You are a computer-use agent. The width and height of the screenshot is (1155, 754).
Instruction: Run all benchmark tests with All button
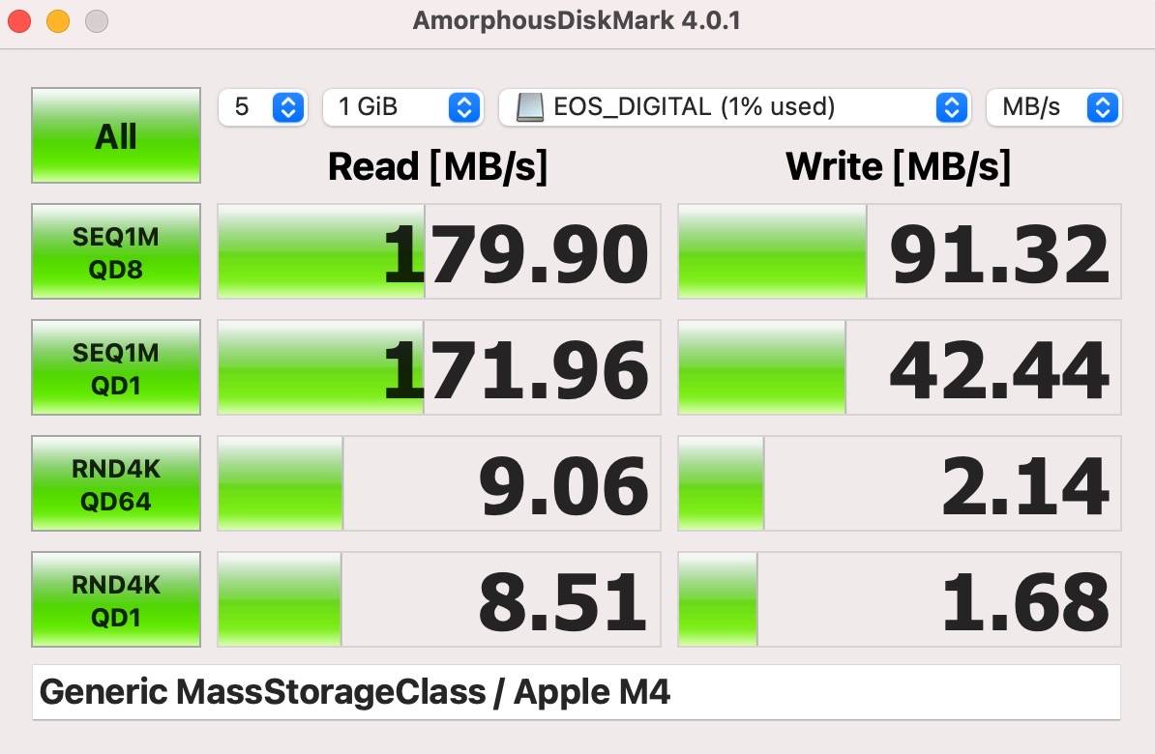pyautogui.click(x=116, y=135)
